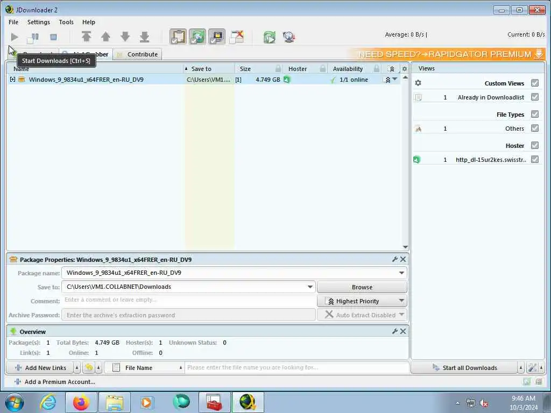
Task: Start downloads with the play icon
Action: pyautogui.click(x=15, y=37)
